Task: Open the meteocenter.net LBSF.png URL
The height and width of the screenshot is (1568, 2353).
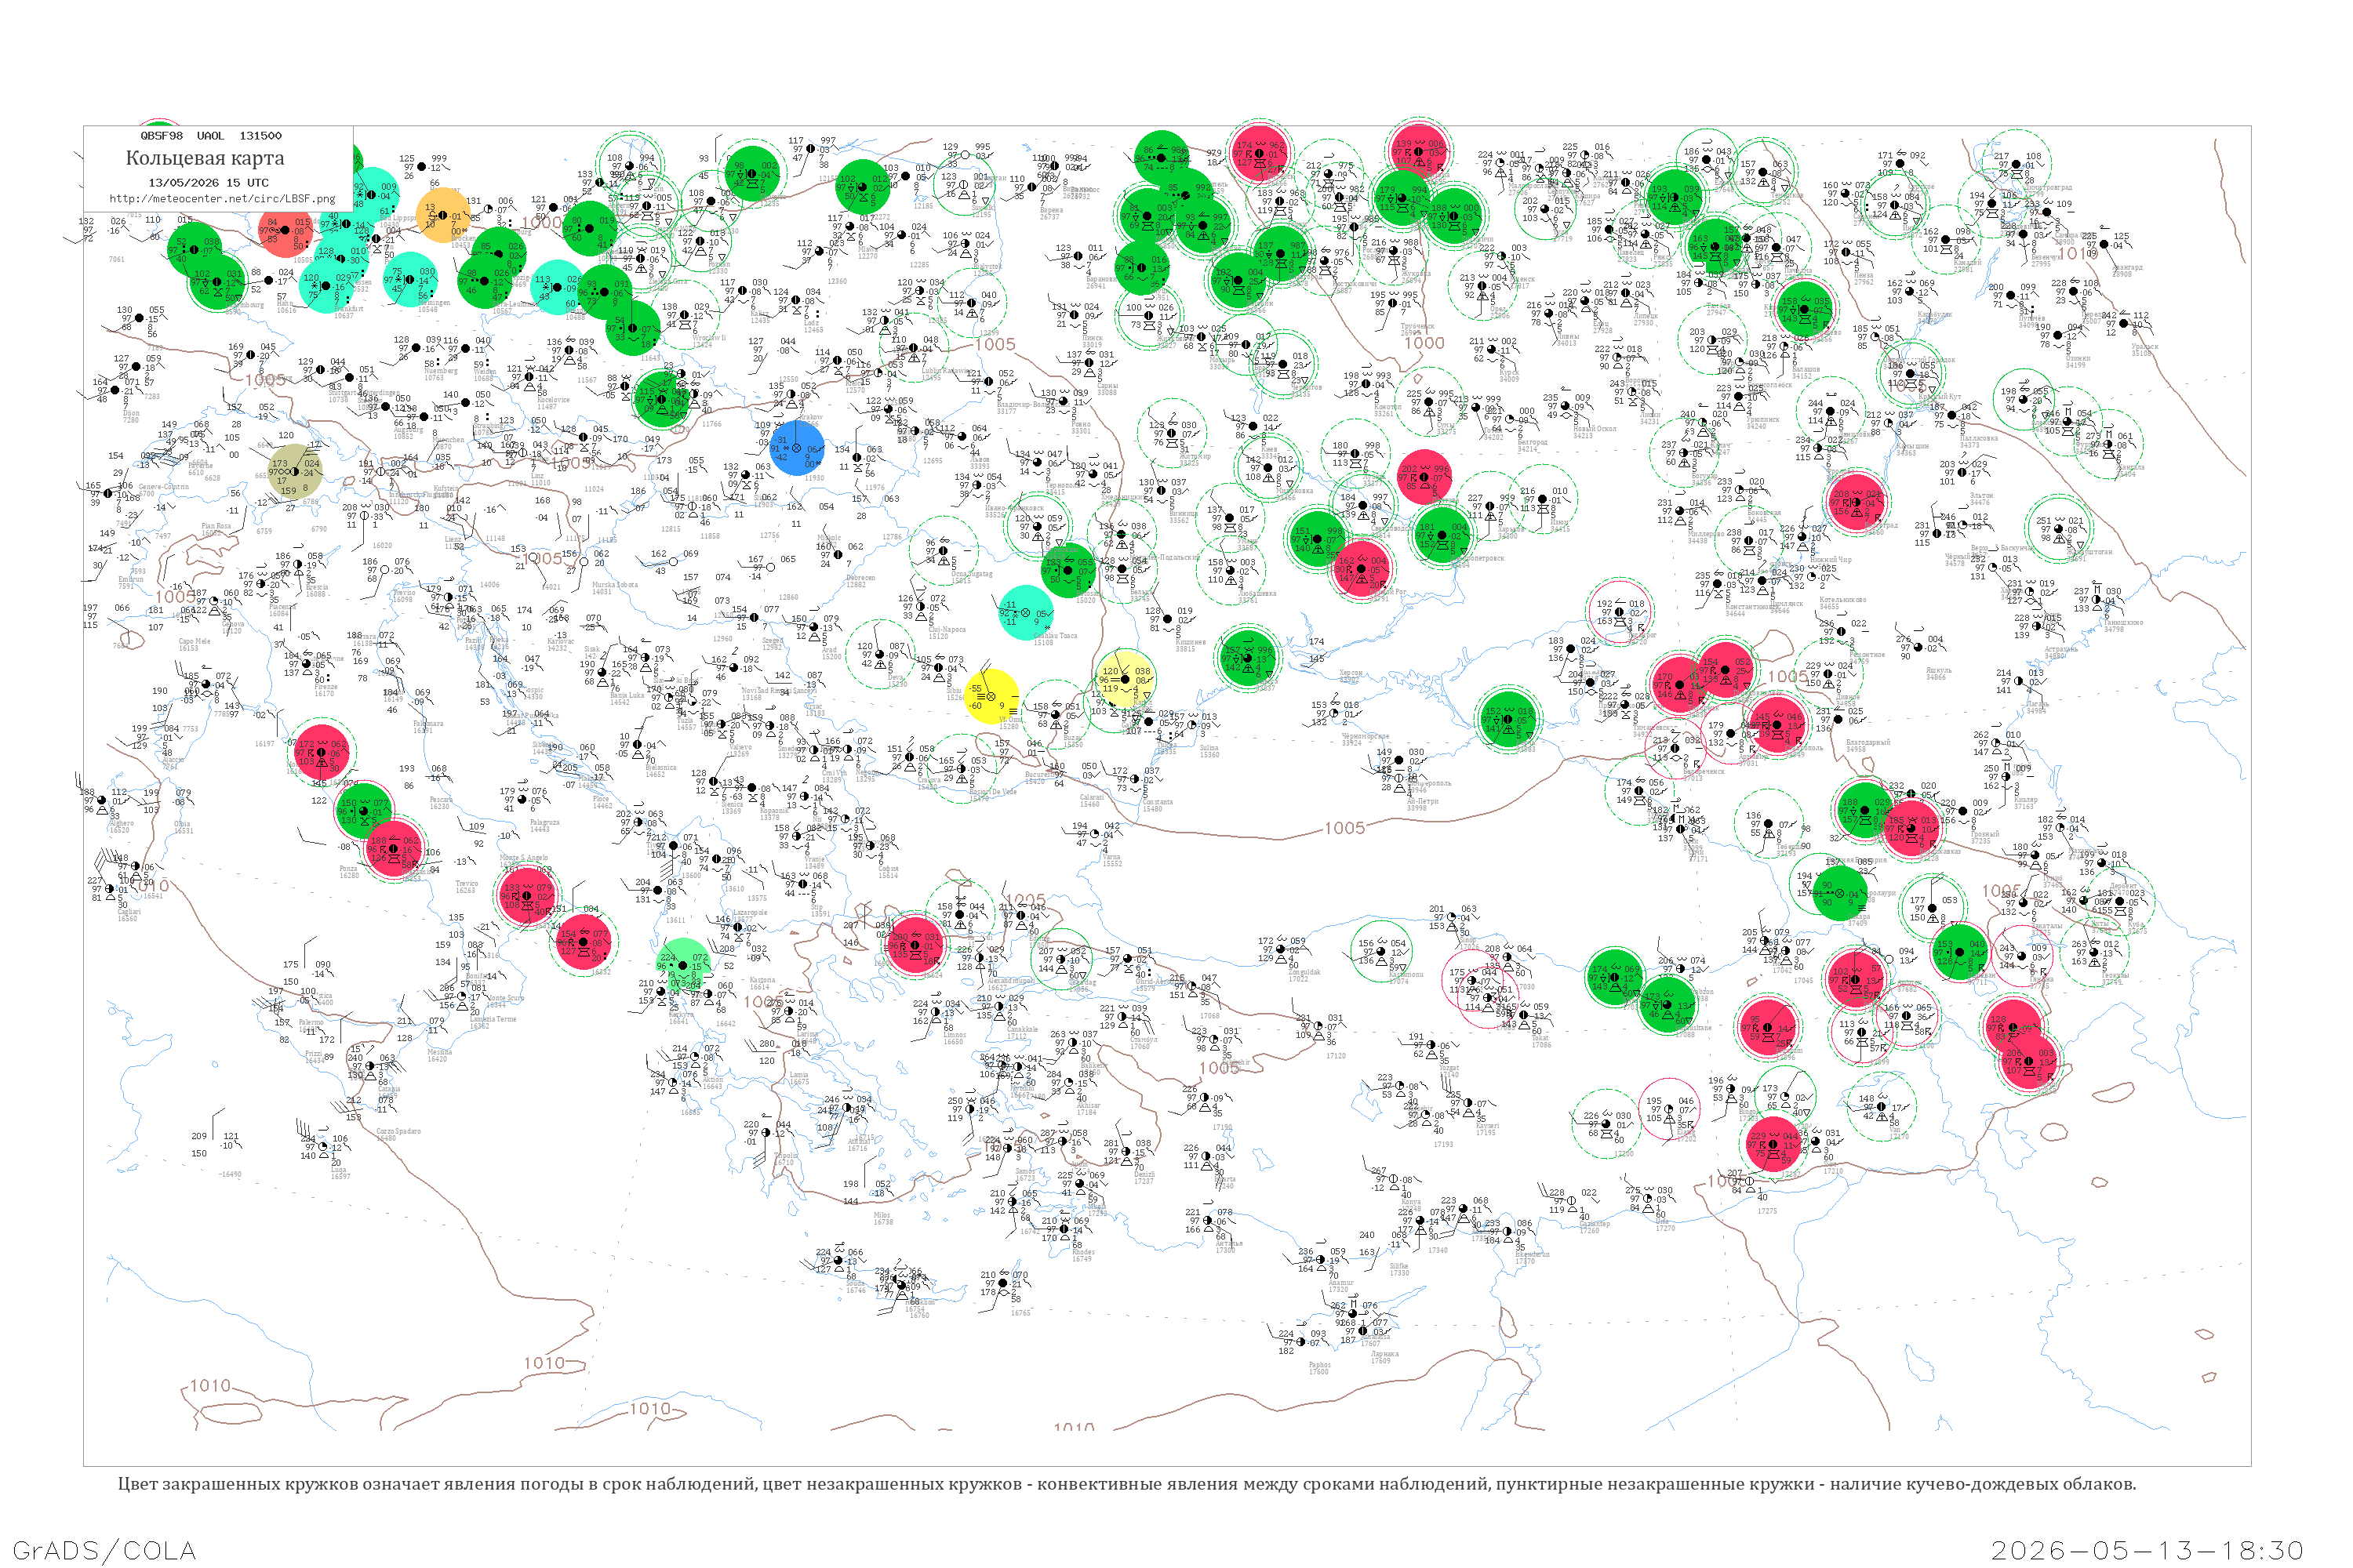Action: 222,199
